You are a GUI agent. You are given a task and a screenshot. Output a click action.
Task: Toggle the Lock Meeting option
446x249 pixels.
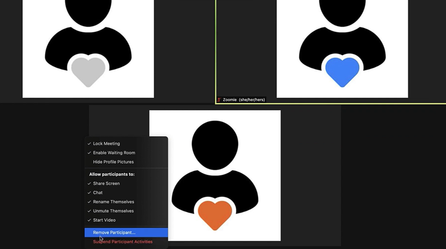coord(106,143)
